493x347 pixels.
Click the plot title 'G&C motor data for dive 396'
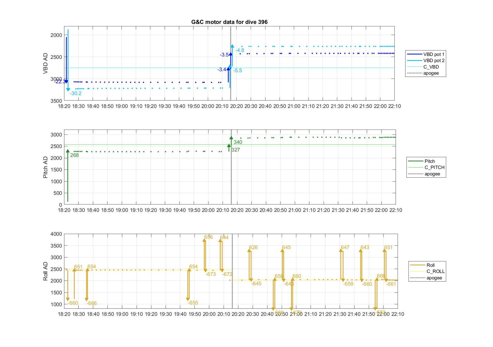point(229,22)
